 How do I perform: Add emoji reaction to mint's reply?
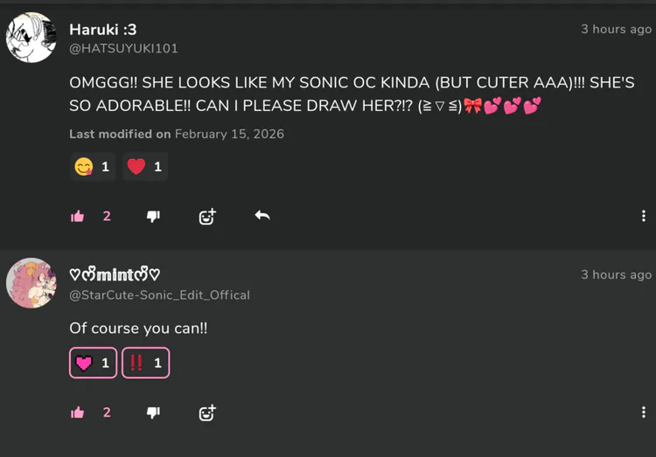coord(206,413)
